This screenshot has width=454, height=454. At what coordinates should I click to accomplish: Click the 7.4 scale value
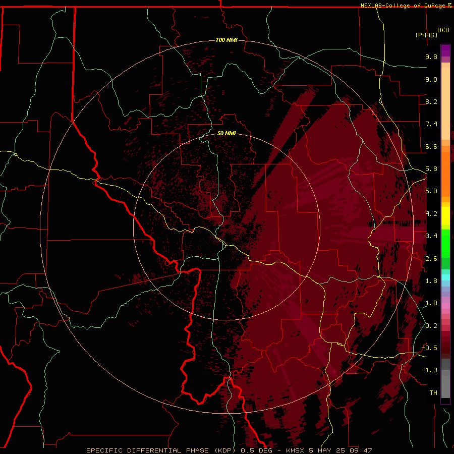click(x=431, y=124)
